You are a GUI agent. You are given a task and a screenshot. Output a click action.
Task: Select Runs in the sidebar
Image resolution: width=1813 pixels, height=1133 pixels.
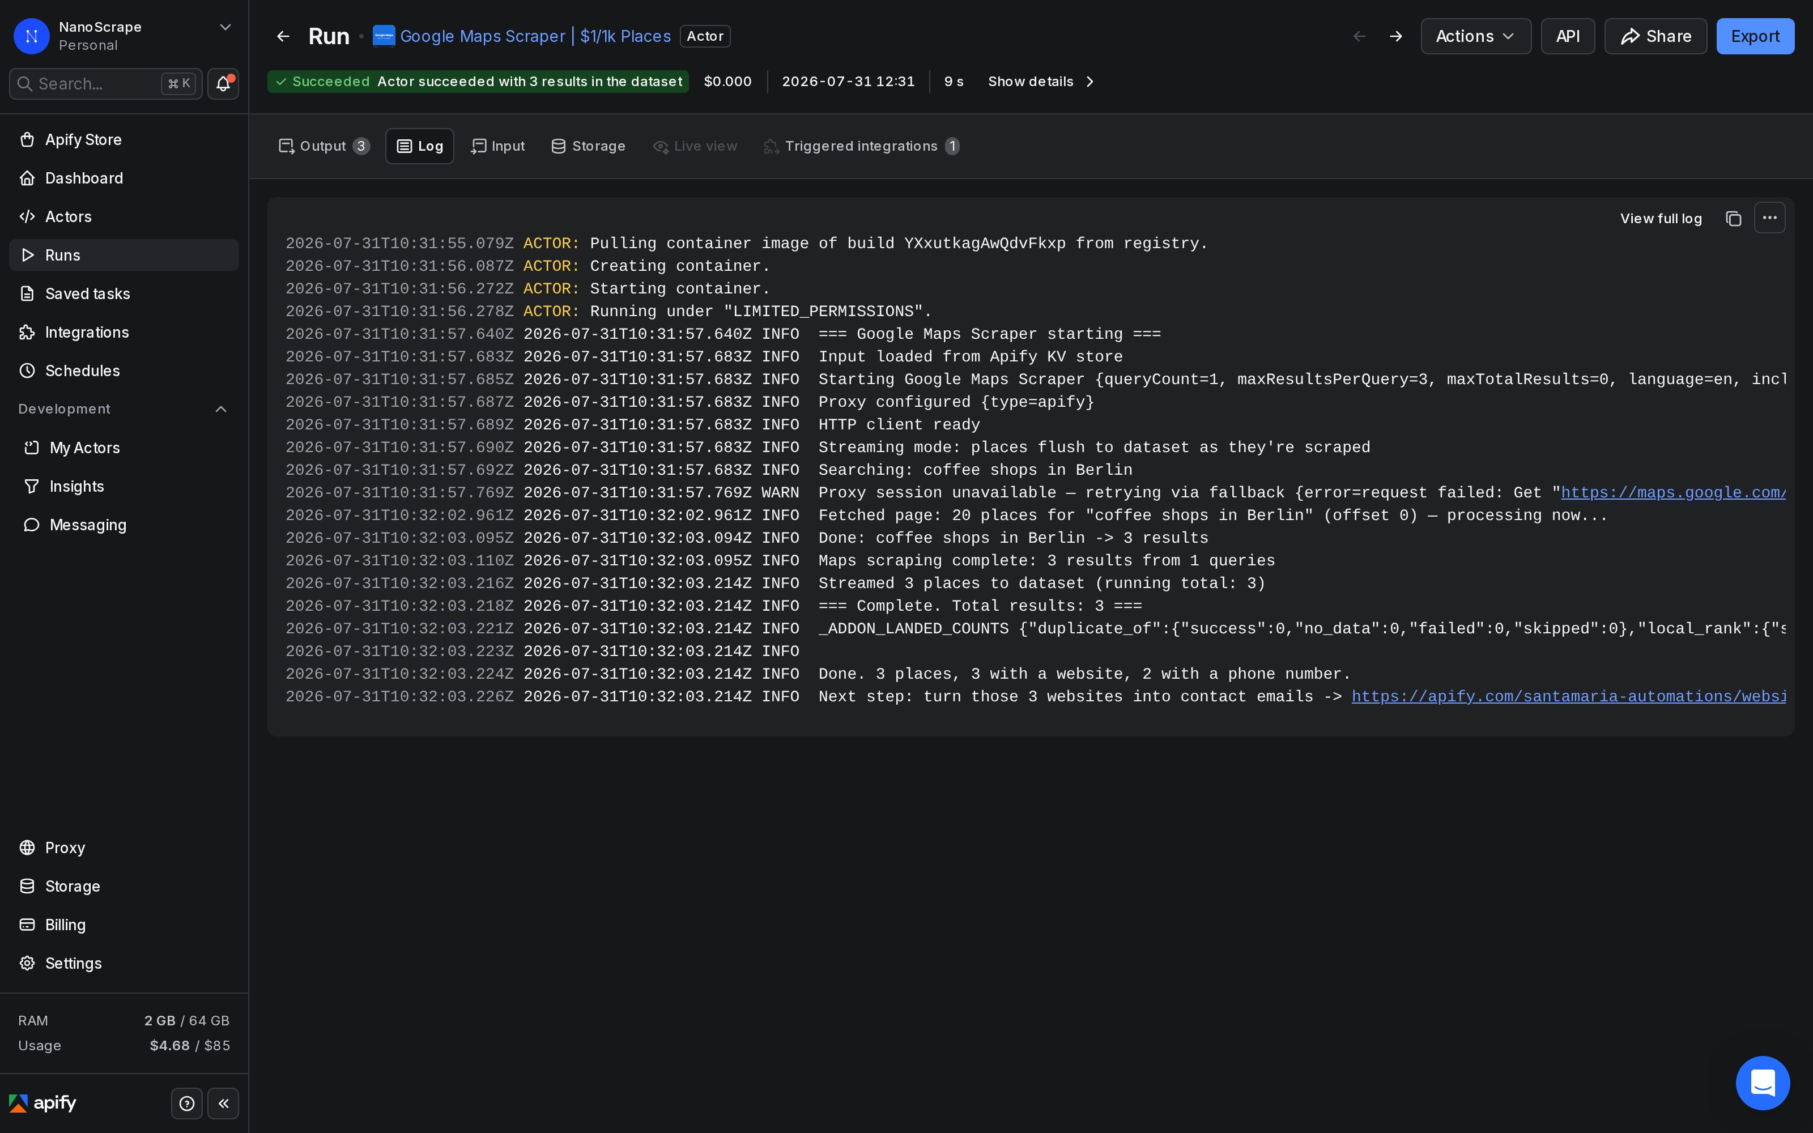(x=124, y=255)
